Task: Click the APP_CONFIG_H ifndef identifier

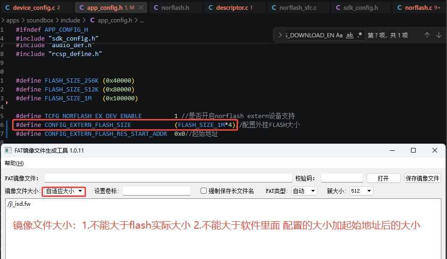Action: [66, 29]
